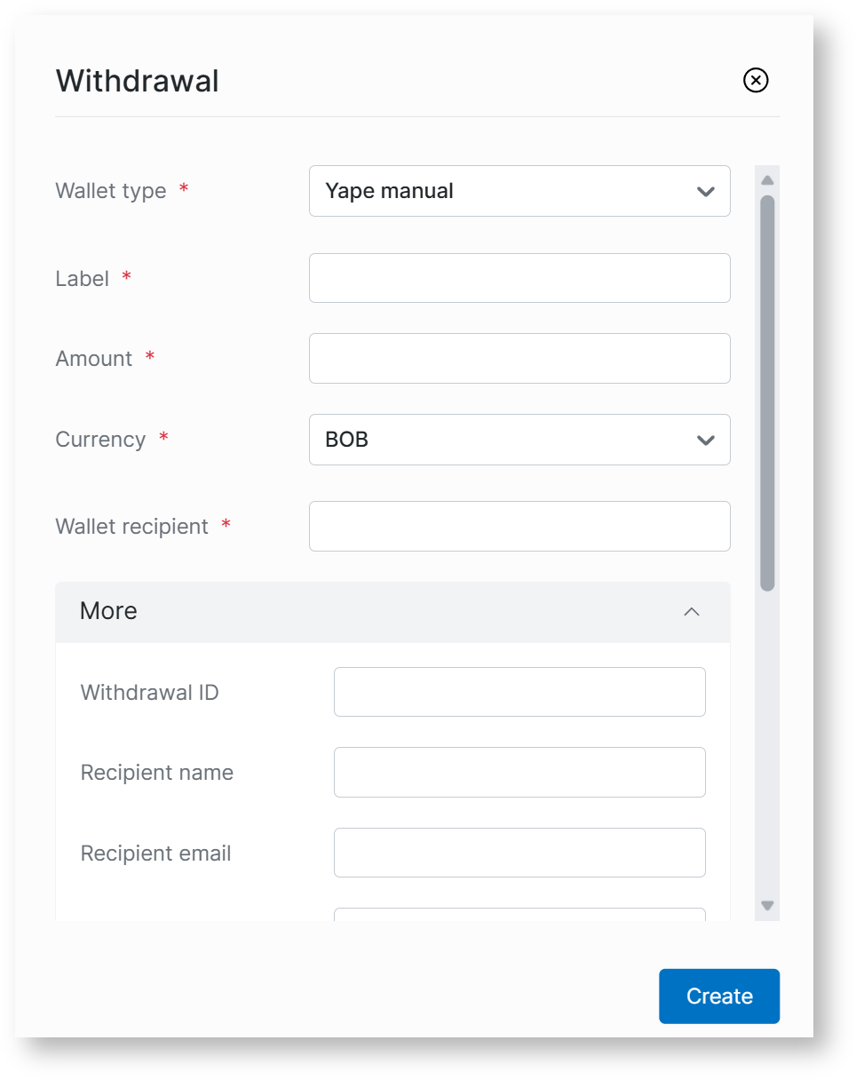Click the More section chevron-up icon
856x1080 pixels.
692,612
